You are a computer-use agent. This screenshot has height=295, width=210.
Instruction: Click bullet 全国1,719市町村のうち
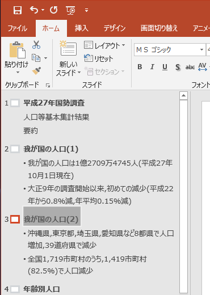point(87,265)
